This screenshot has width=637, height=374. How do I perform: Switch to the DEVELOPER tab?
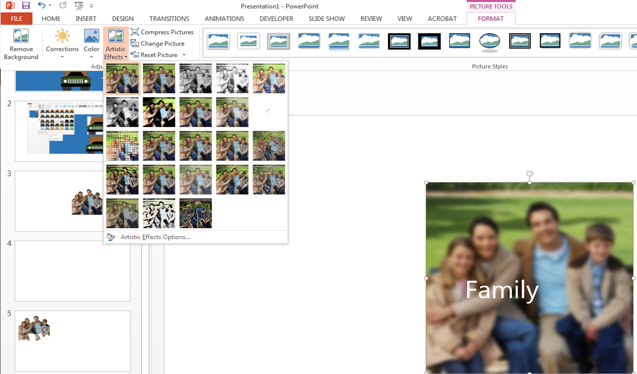(276, 19)
